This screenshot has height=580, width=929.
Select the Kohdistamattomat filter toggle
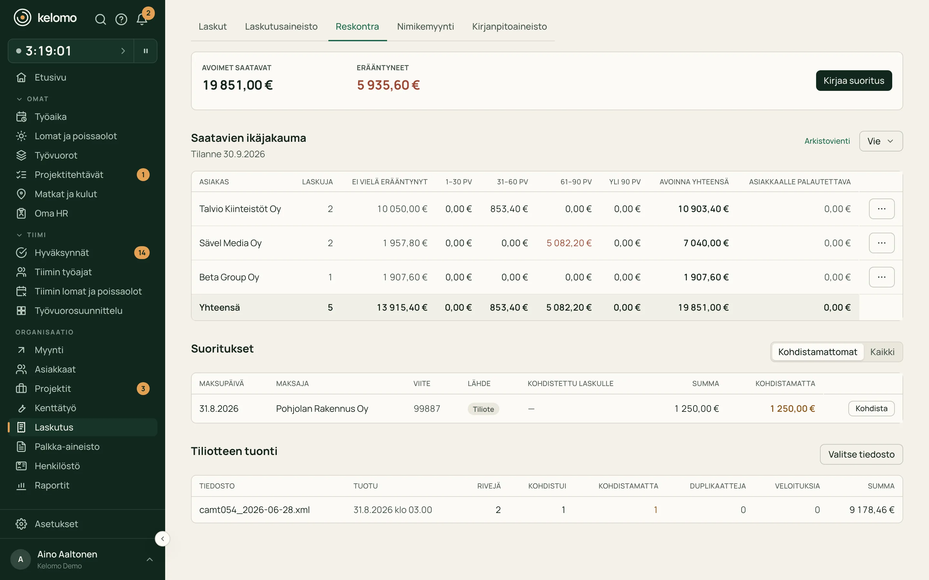(817, 352)
